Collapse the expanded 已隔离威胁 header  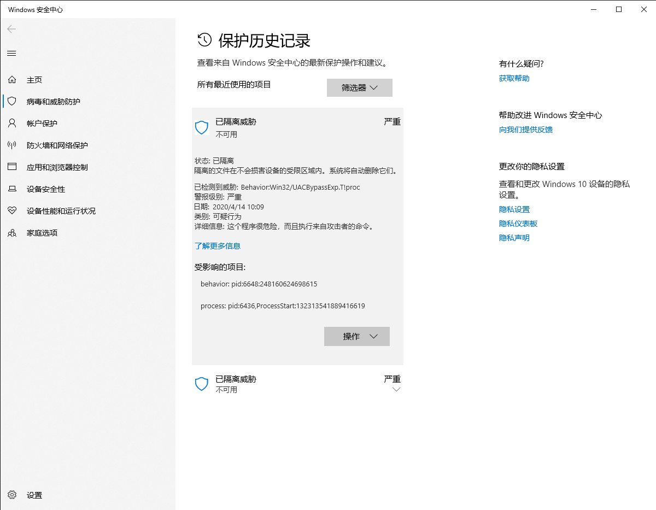[x=297, y=127]
